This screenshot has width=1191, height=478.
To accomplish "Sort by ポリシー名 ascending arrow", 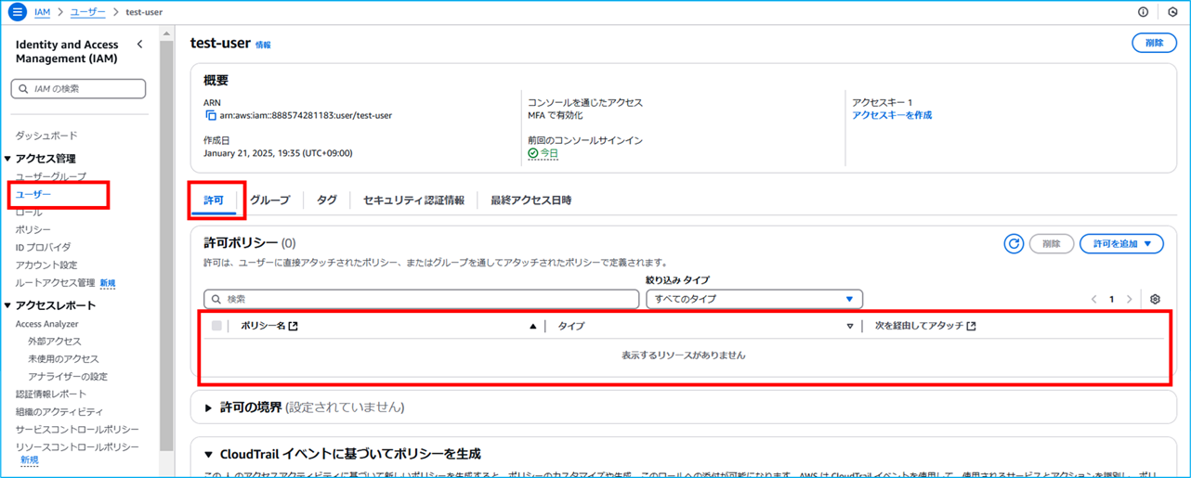I will pyautogui.click(x=533, y=327).
